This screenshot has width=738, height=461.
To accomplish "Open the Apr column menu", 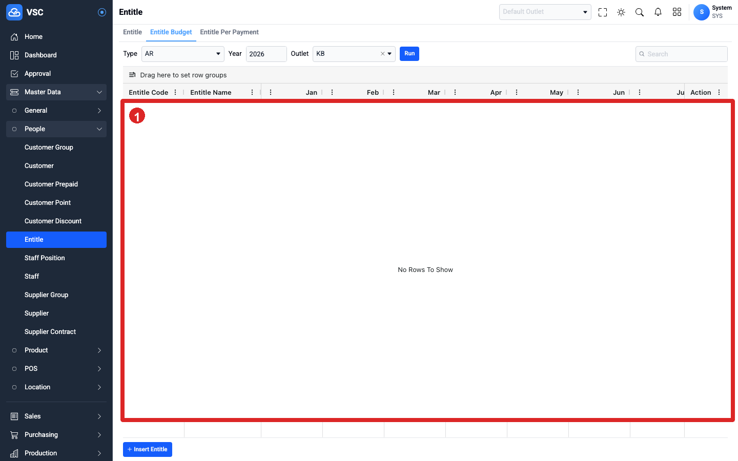I will click(455, 92).
